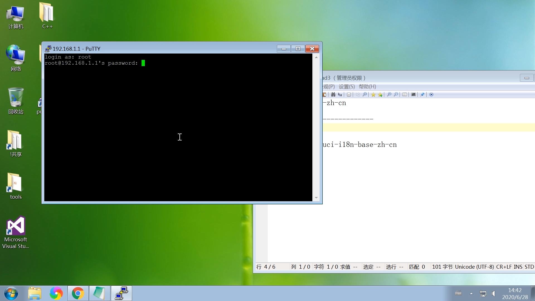535x301 pixels.
Task: Click the Chrome taskbar button
Action: click(78, 293)
